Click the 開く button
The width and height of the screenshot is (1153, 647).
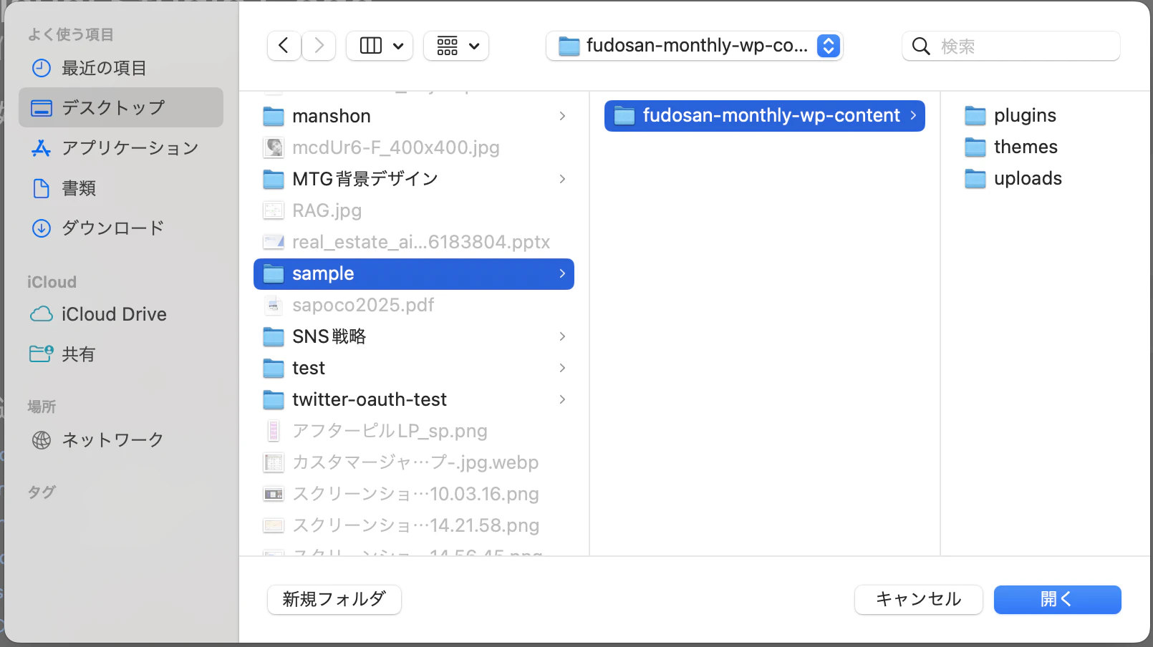click(1058, 600)
